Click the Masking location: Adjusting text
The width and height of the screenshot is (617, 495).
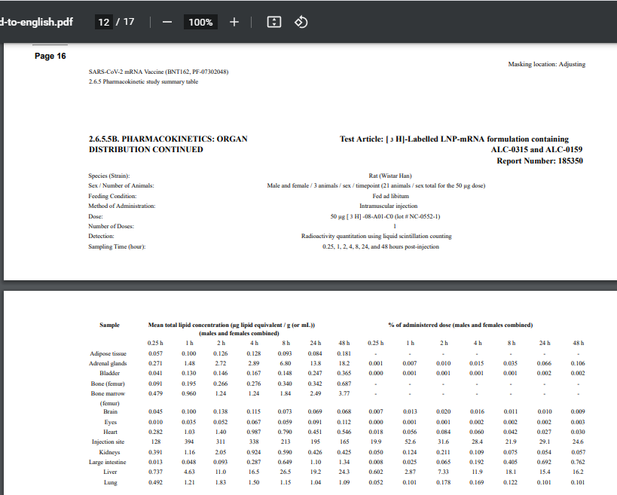547,64
